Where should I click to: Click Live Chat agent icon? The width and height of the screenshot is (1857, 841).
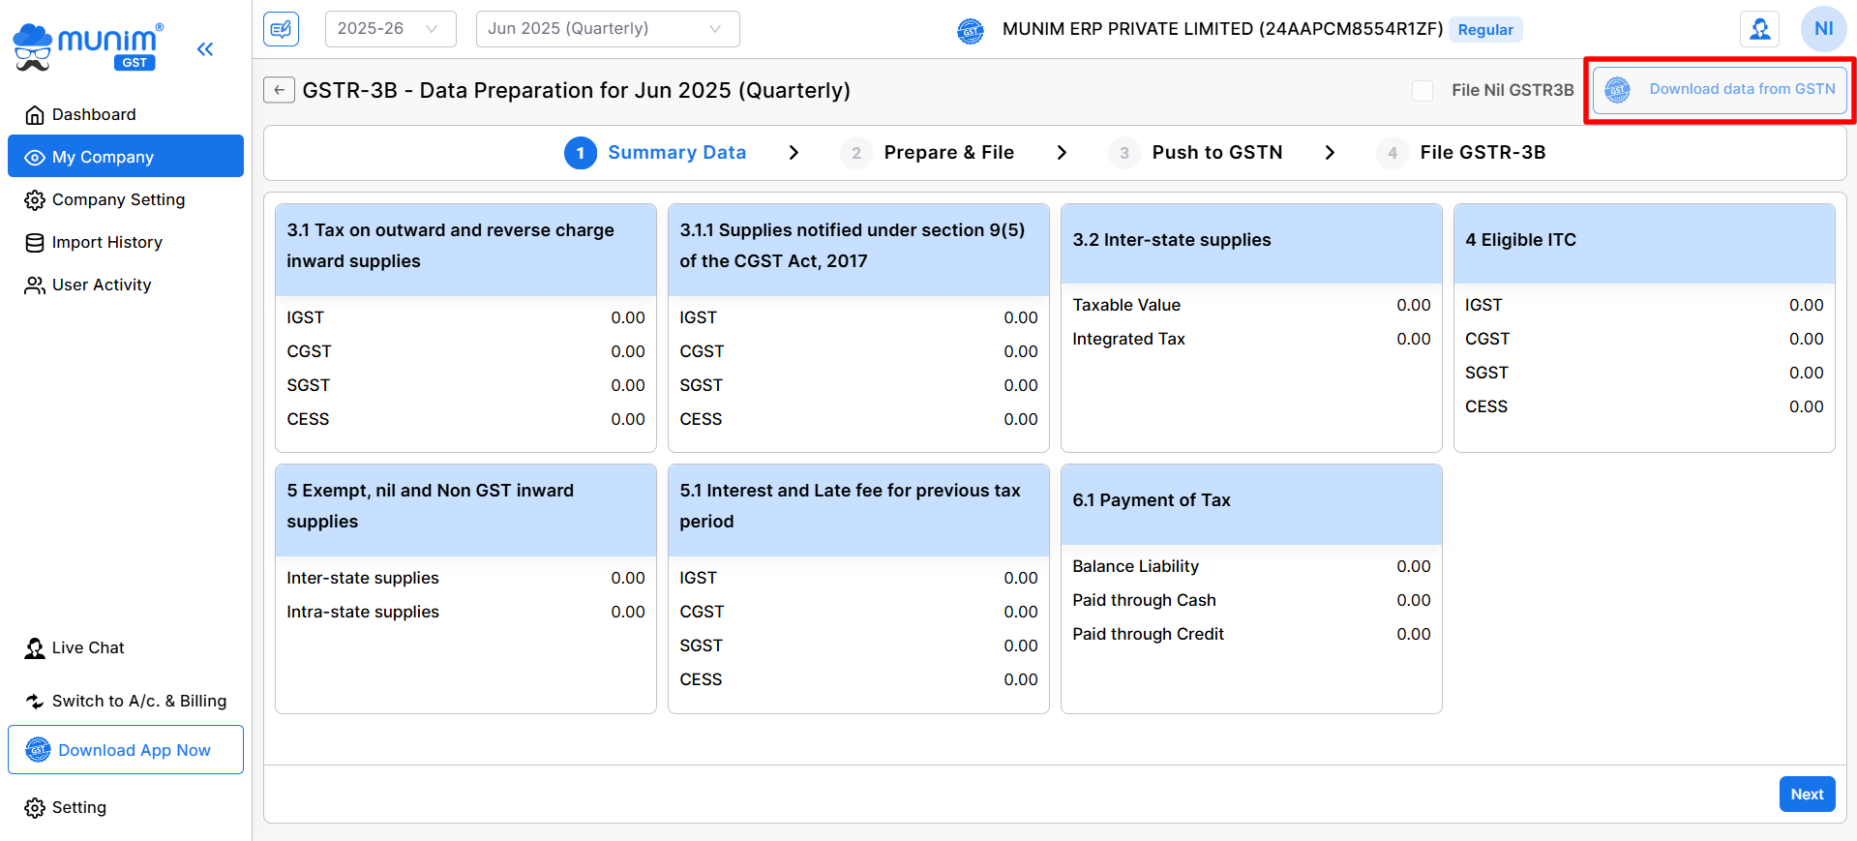click(35, 648)
